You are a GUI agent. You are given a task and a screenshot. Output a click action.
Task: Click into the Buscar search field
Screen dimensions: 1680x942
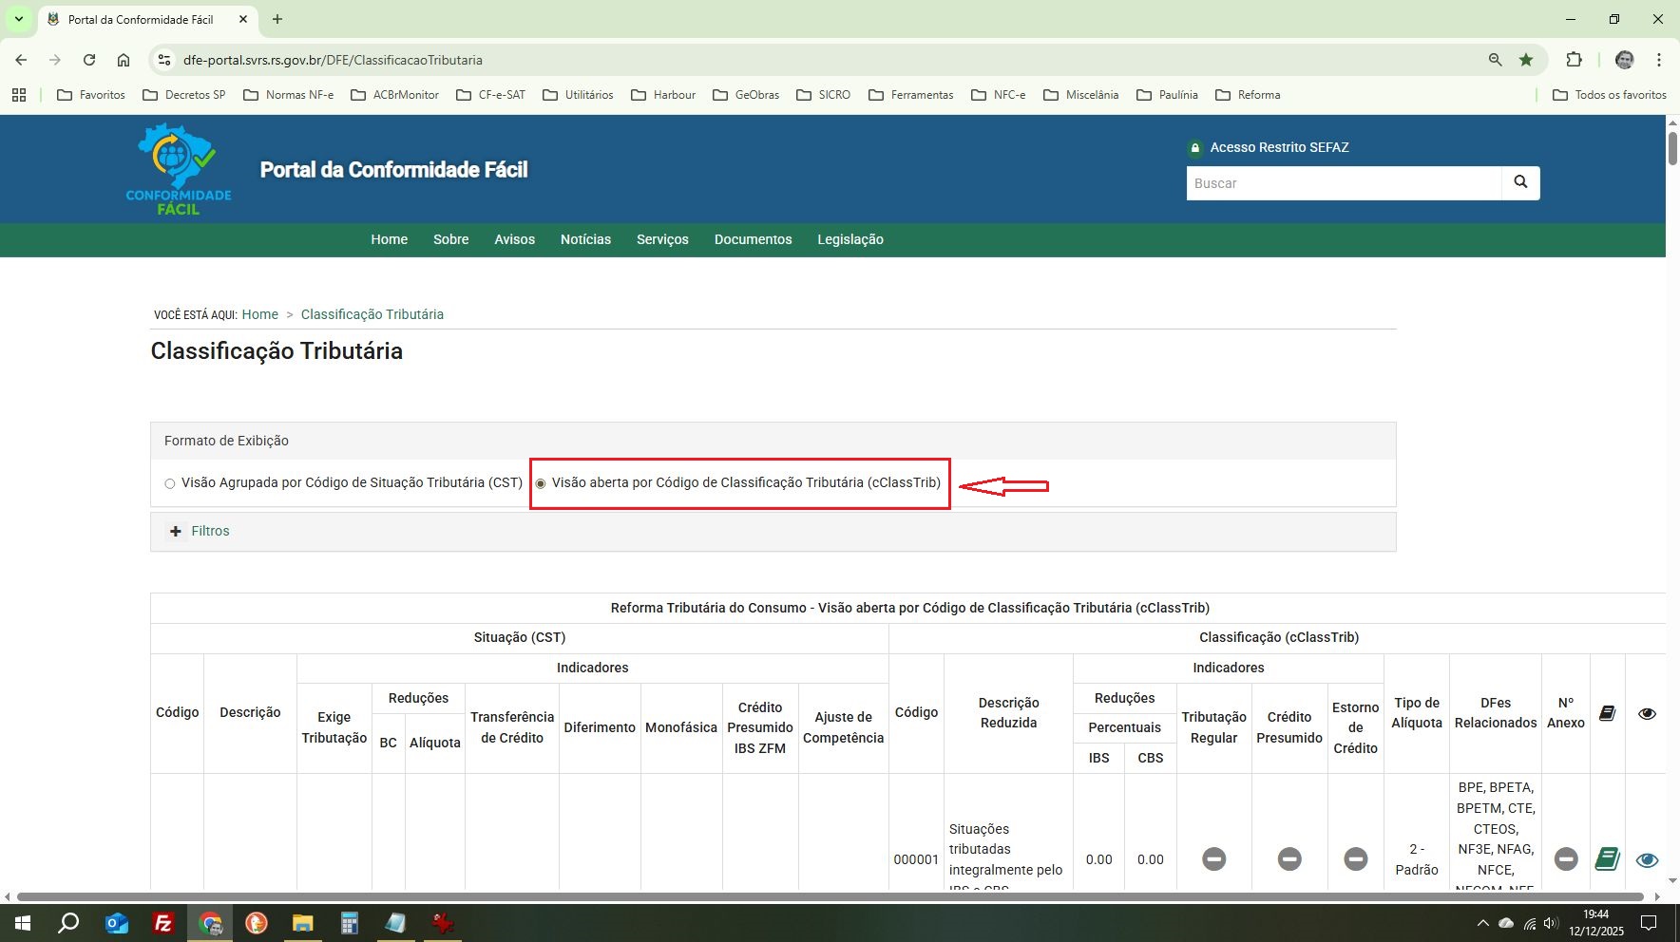click(x=1343, y=183)
